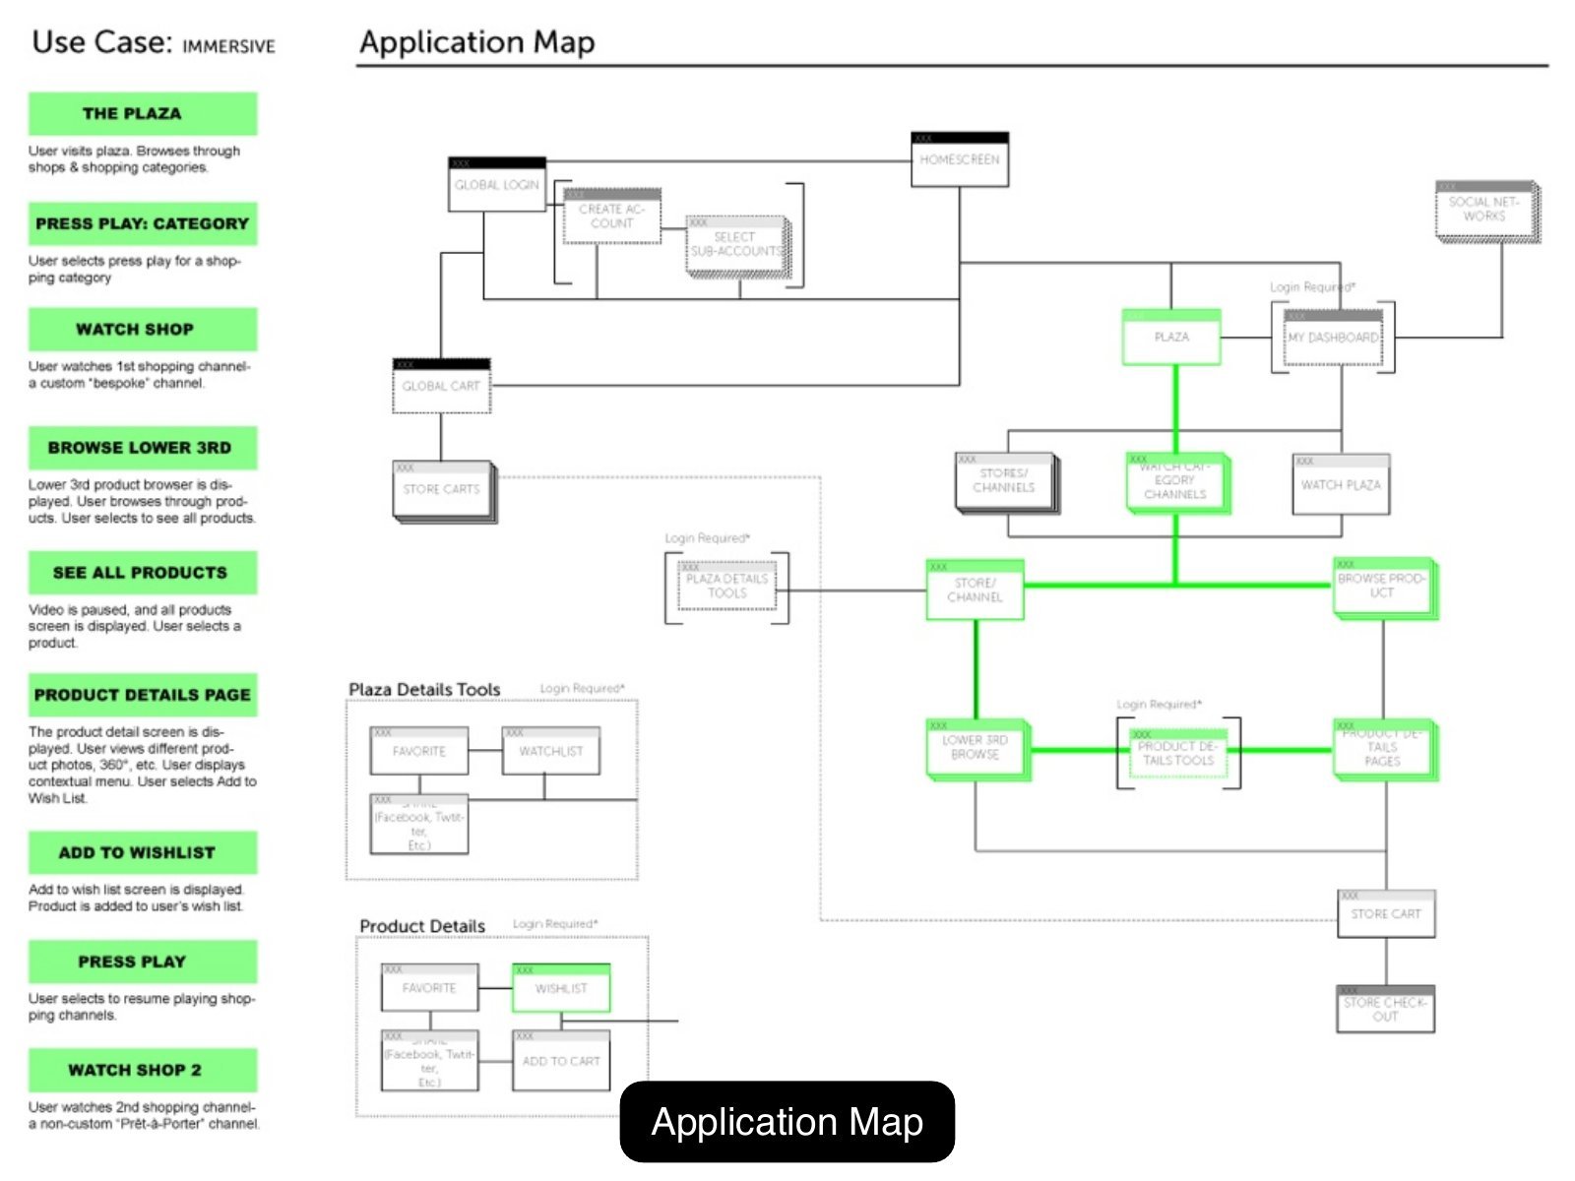
Task: Select the GLOBAL CART node
Action: pyautogui.click(x=441, y=386)
